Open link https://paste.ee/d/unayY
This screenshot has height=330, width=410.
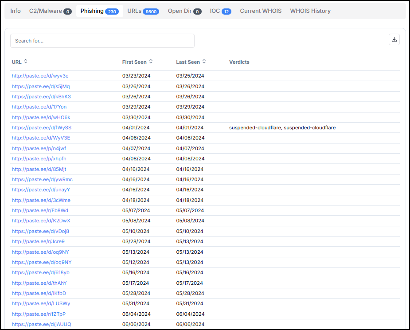tap(41, 190)
